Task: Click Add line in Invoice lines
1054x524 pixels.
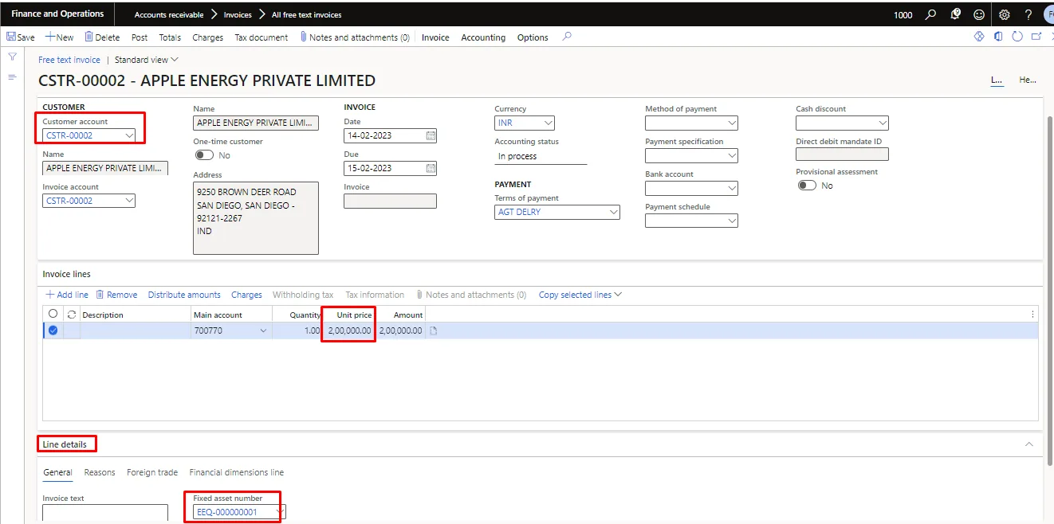Action: (x=67, y=295)
